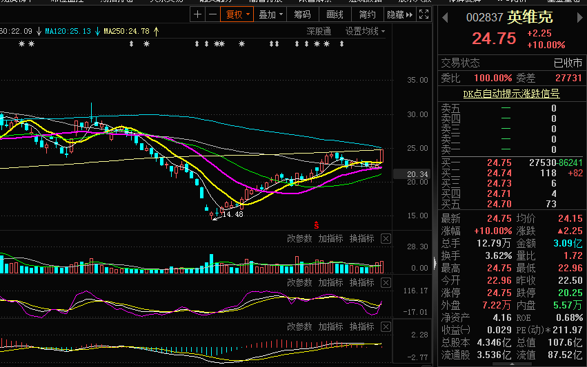Viewport: 587px width, 367px height.
Task: Click the 换手 3.62% value
Action: point(498,255)
